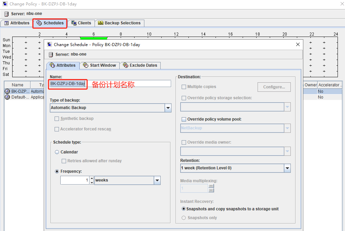Check Override policy volume pool
The height and width of the screenshot is (231, 345).
pyautogui.click(x=184, y=119)
